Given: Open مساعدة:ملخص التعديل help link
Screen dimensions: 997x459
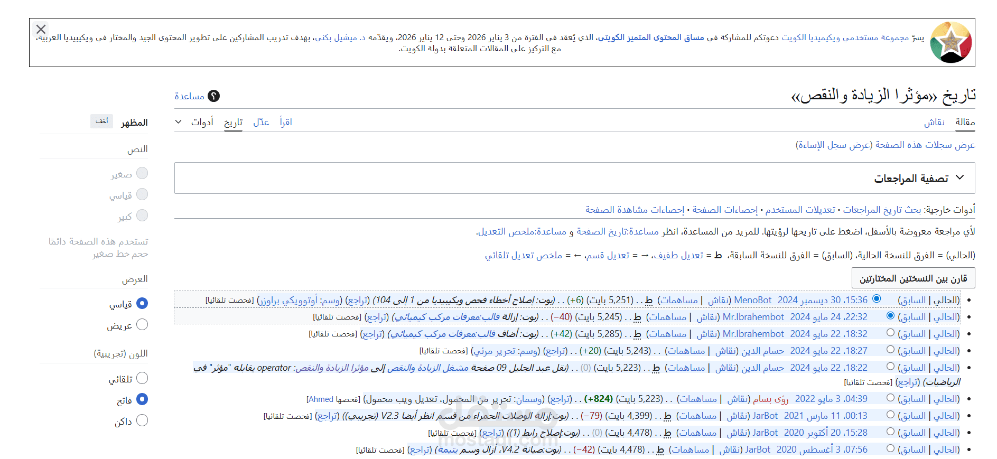Looking at the screenshot, I should (x=522, y=231).
